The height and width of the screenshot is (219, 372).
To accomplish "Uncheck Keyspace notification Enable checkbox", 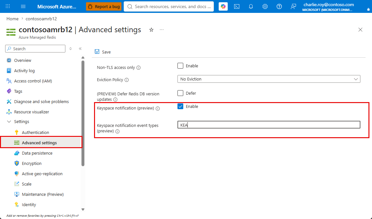I will tap(180, 106).
